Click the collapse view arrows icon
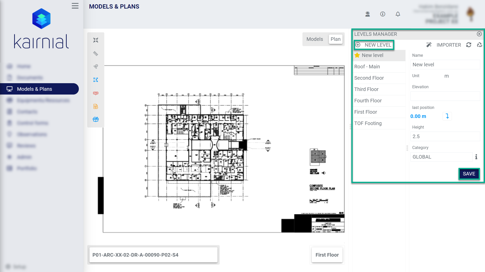 tap(96, 40)
